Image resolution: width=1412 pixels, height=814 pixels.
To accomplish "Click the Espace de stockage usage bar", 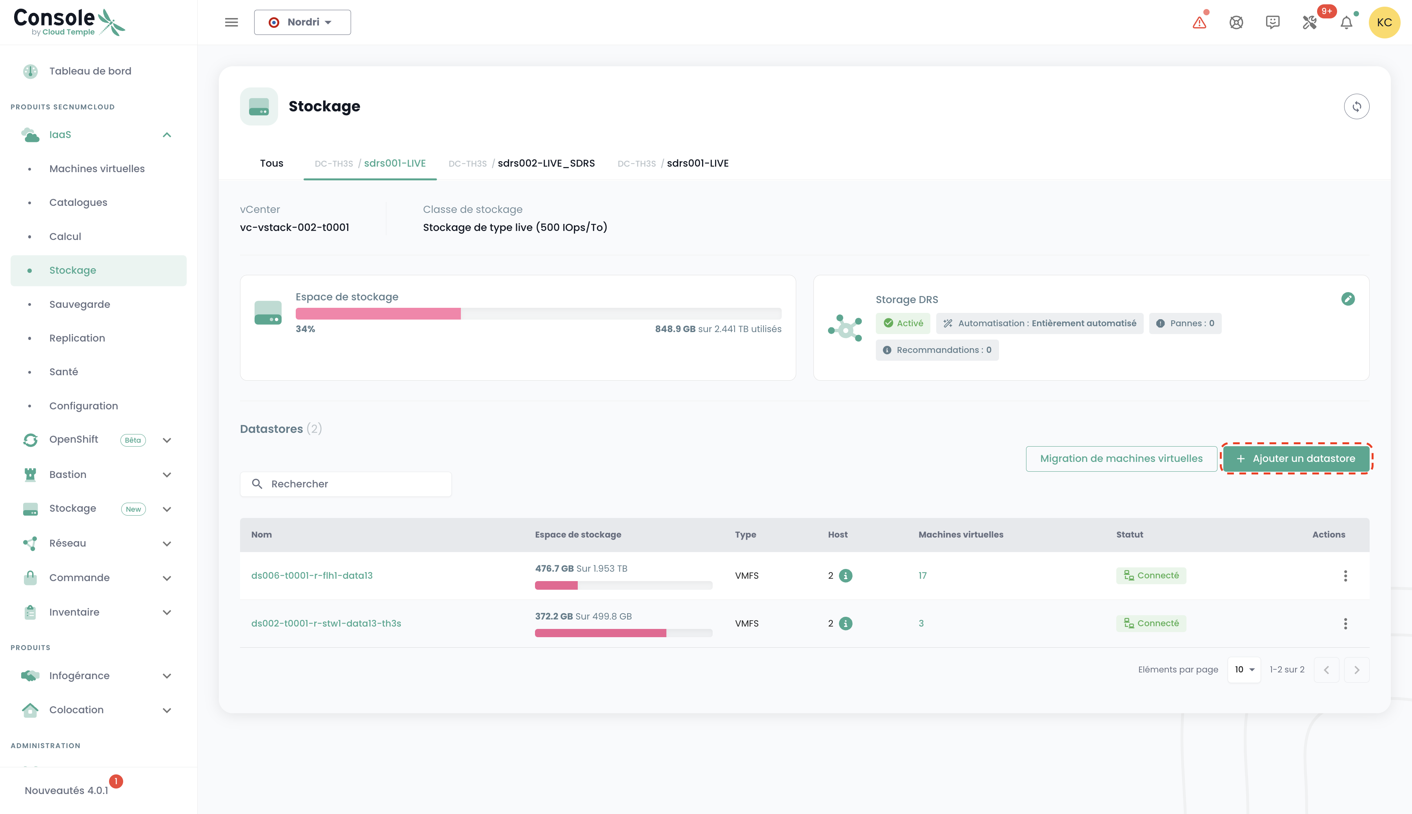I will click(x=538, y=314).
